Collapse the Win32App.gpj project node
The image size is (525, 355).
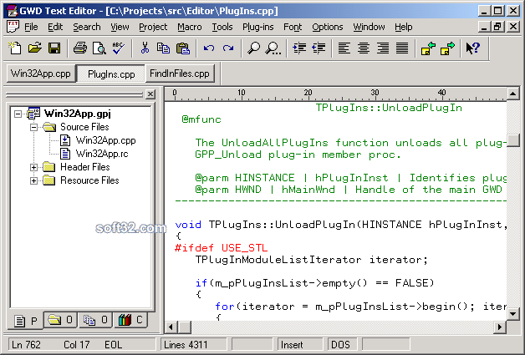(x=18, y=114)
